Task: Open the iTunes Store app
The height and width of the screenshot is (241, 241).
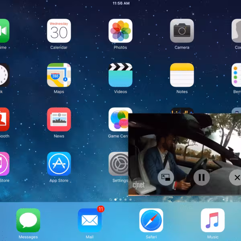Action: click(4, 164)
